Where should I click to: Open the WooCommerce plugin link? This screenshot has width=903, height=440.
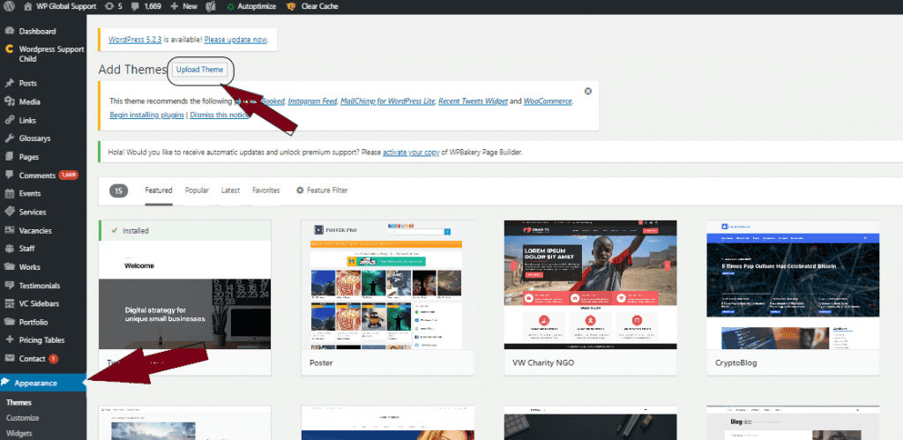point(548,101)
